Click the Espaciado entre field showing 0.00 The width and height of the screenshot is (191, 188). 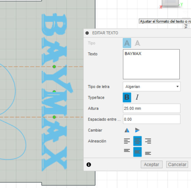point(152,119)
